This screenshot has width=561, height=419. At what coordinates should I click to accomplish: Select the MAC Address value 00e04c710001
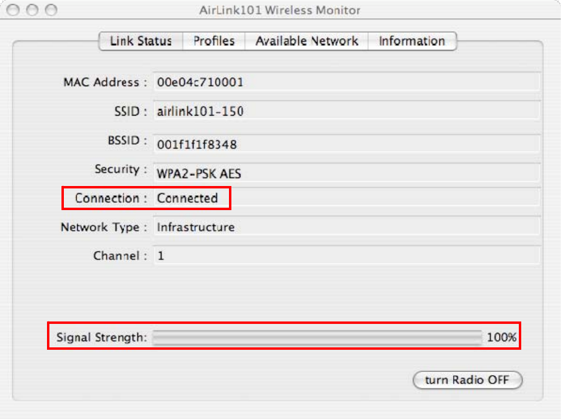tap(200, 82)
